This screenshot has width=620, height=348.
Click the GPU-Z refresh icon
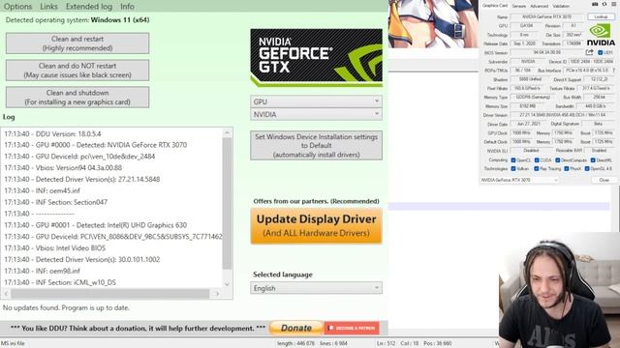click(604, 4)
